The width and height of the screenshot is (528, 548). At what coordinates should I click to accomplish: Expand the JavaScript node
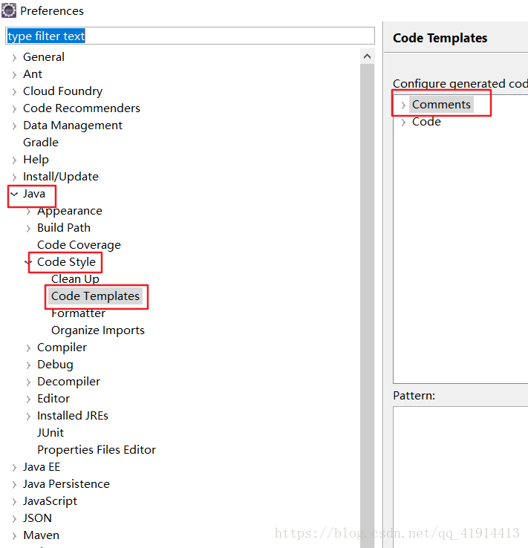pyautogui.click(x=14, y=502)
